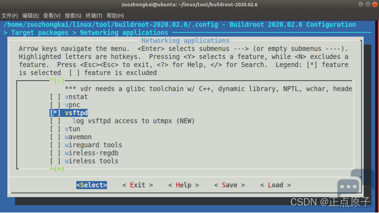Minimize the terminal window
Image resolution: width=379 pixels, height=213 pixels.
(361, 4)
